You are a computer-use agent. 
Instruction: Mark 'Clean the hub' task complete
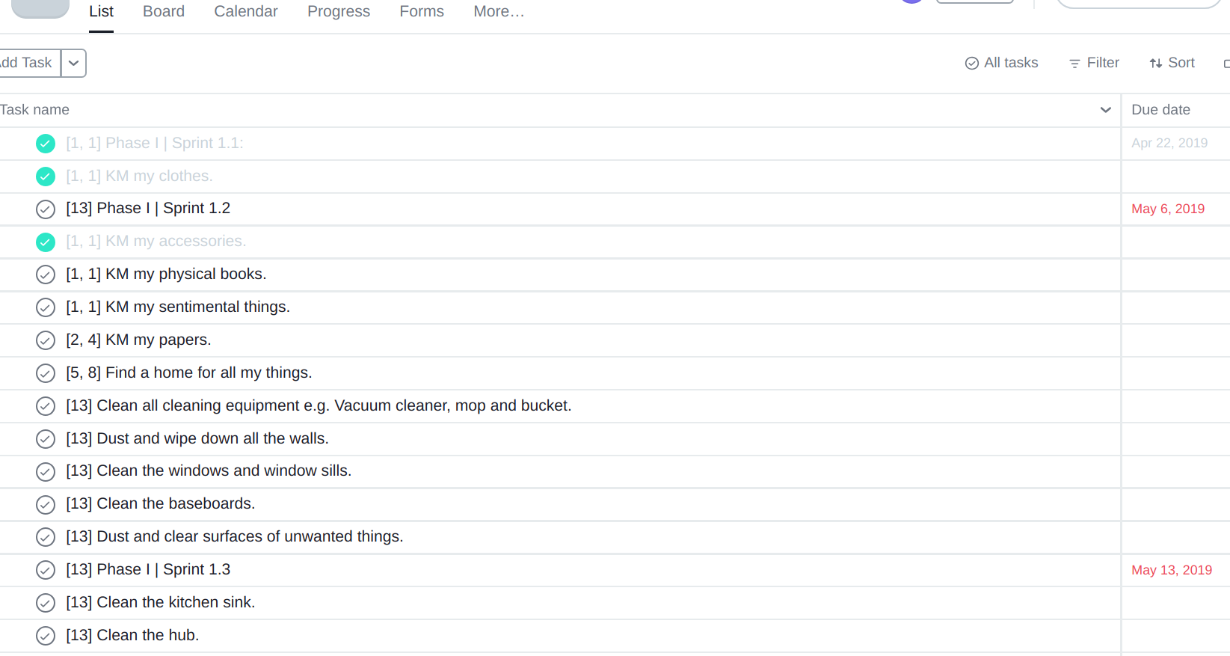pos(46,636)
